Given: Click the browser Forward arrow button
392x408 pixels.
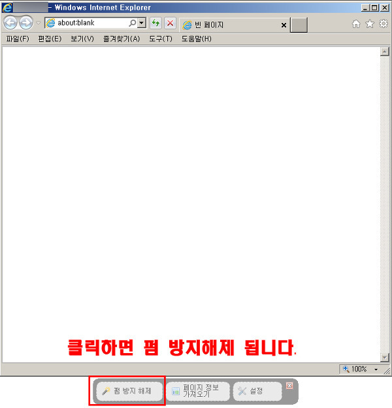Looking at the screenshot, I should (26, 23).
